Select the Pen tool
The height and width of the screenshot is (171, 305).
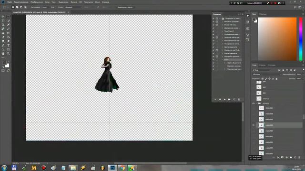3,46
